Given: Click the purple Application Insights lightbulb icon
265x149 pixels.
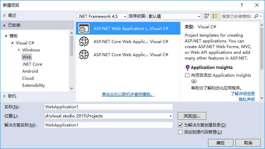Looking at the screenshot, I should pos(187,68).
